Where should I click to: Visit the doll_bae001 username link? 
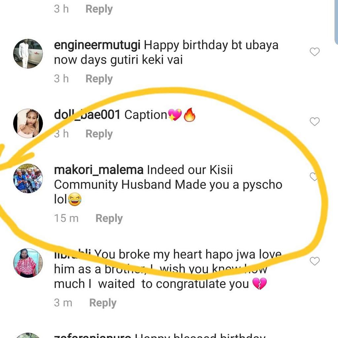pyautogui.click(x=87, y=115)
